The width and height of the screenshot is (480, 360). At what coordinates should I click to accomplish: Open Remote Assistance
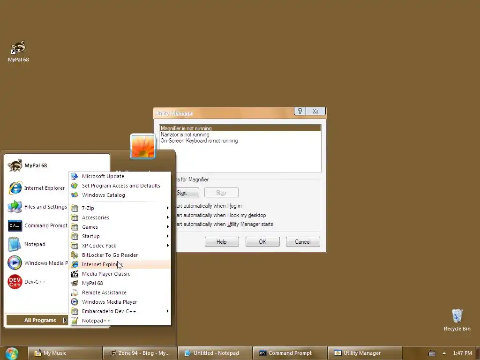click(120, 292)
